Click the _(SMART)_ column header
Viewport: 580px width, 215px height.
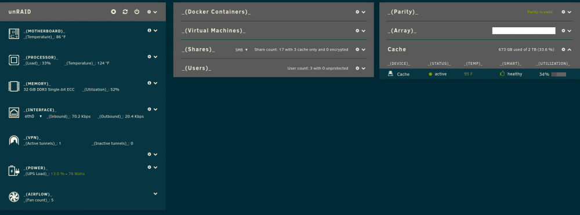coord(510,64)
